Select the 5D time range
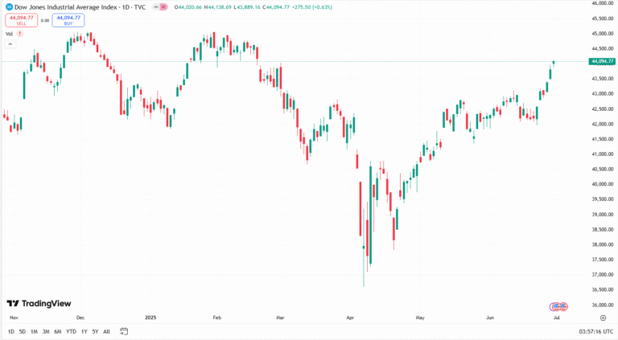618x340 pixels. [23, 331]
